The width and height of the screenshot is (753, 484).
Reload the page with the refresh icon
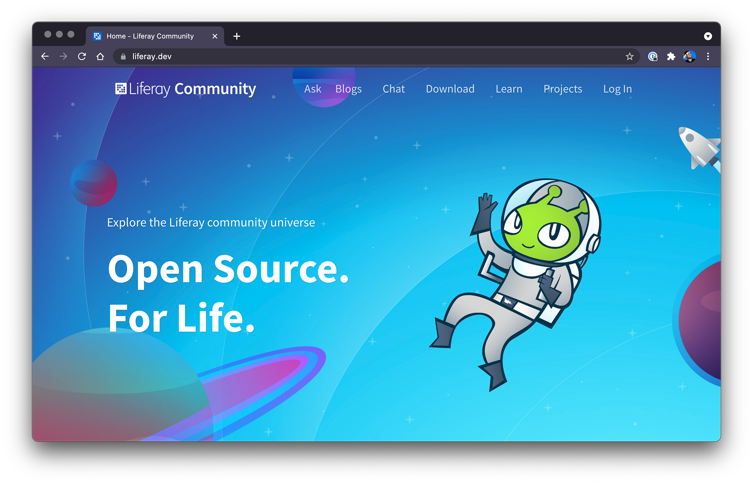click(82, 56)
